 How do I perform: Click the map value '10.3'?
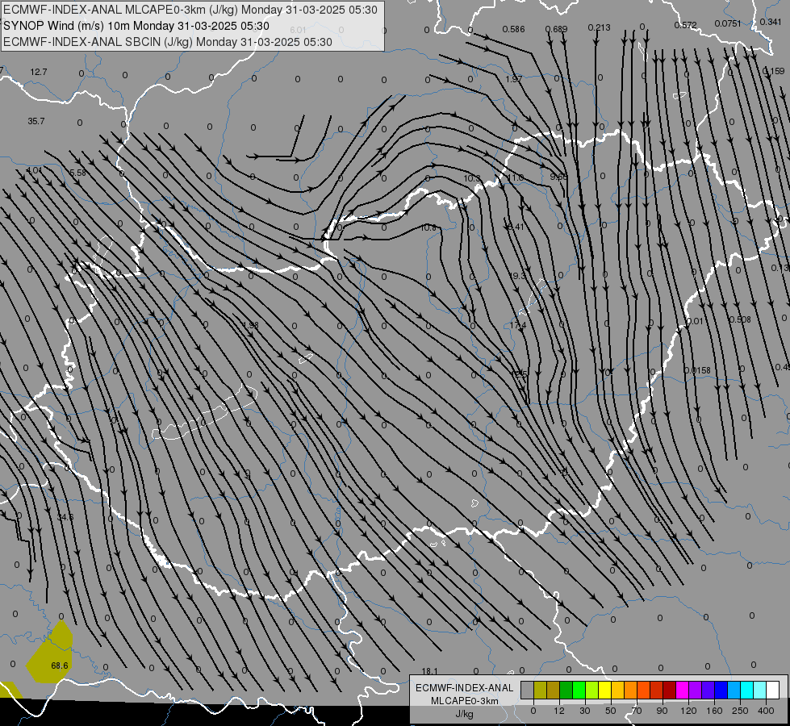coord(471,178)
